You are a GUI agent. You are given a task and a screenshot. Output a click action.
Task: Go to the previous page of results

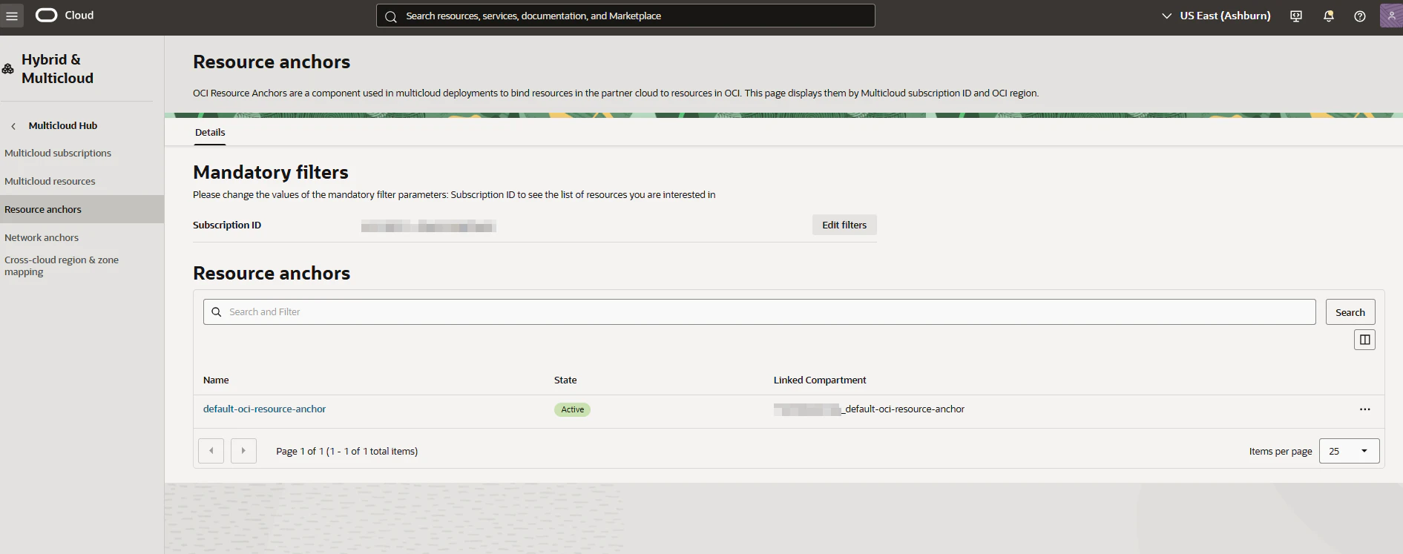tap(211, 451)
